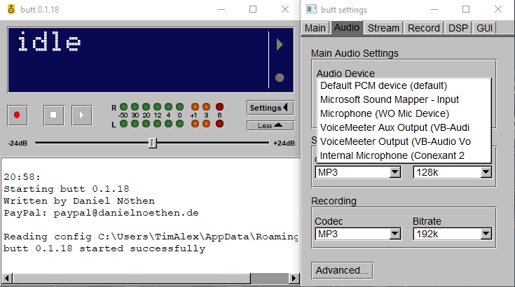Click the log's horizontal scrollbar thumb

[132, 278]
